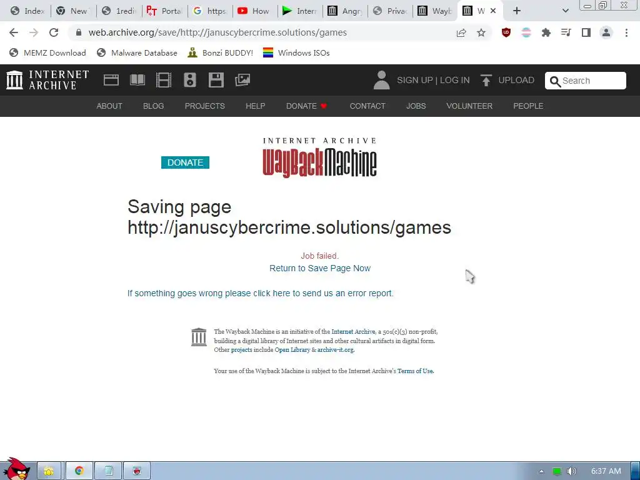Click the Angry Birds start button
The height and width of the screenshot is (480, 640).
point(16,469)
